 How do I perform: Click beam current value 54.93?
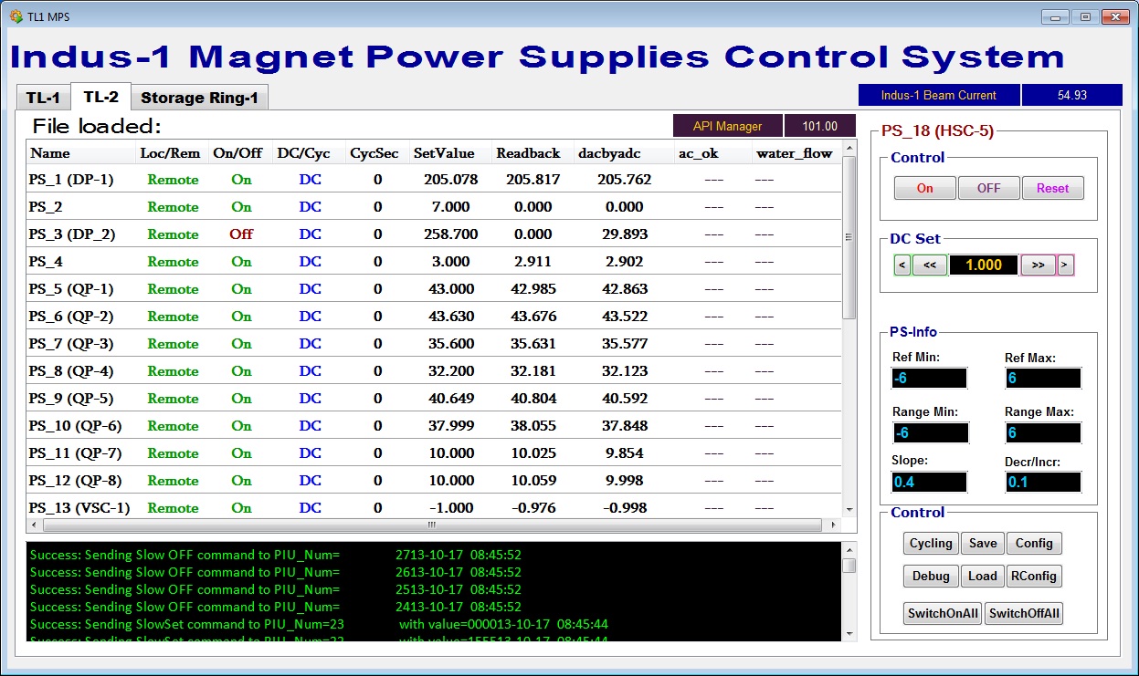[1071, 95]
